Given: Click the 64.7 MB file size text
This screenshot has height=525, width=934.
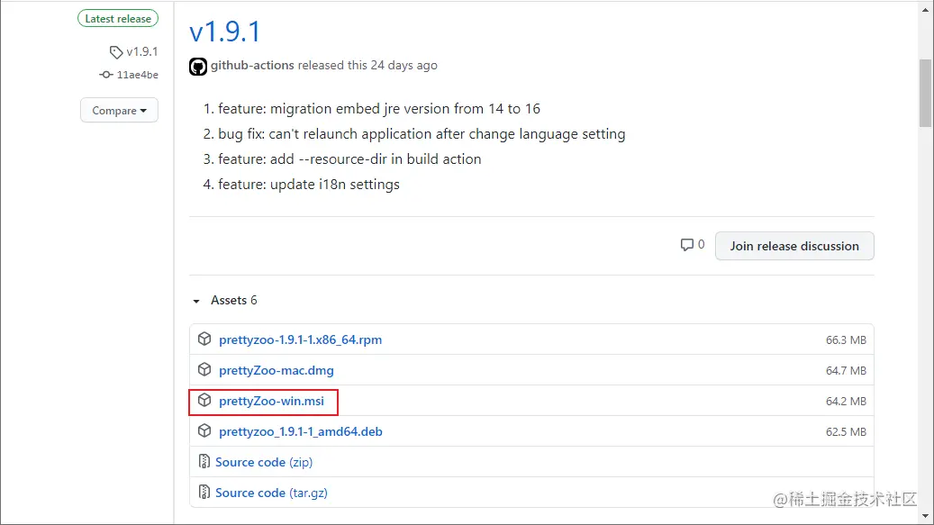Looking at the screenshot, I should pos(846,371).
